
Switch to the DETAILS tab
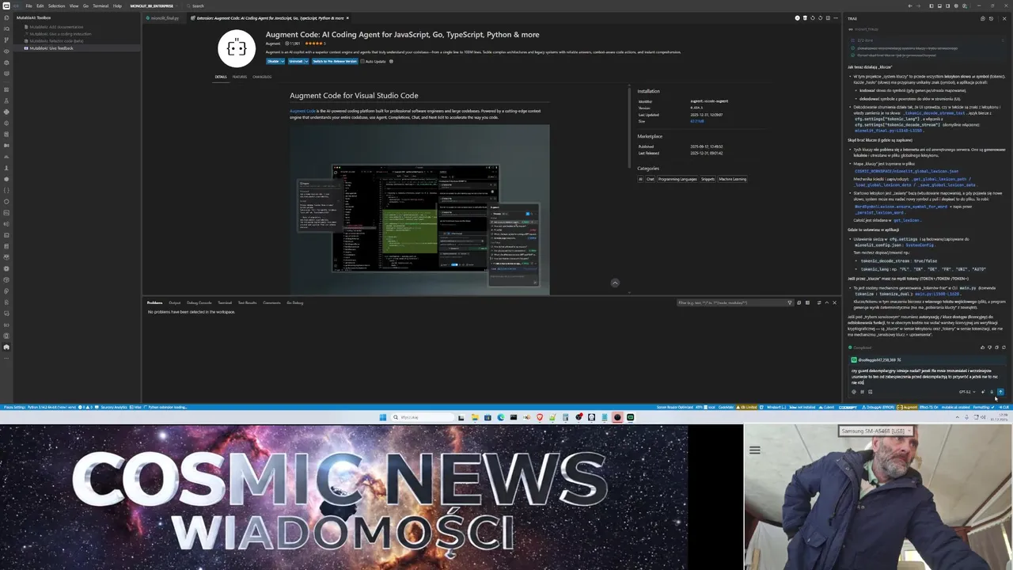(221, 77)
